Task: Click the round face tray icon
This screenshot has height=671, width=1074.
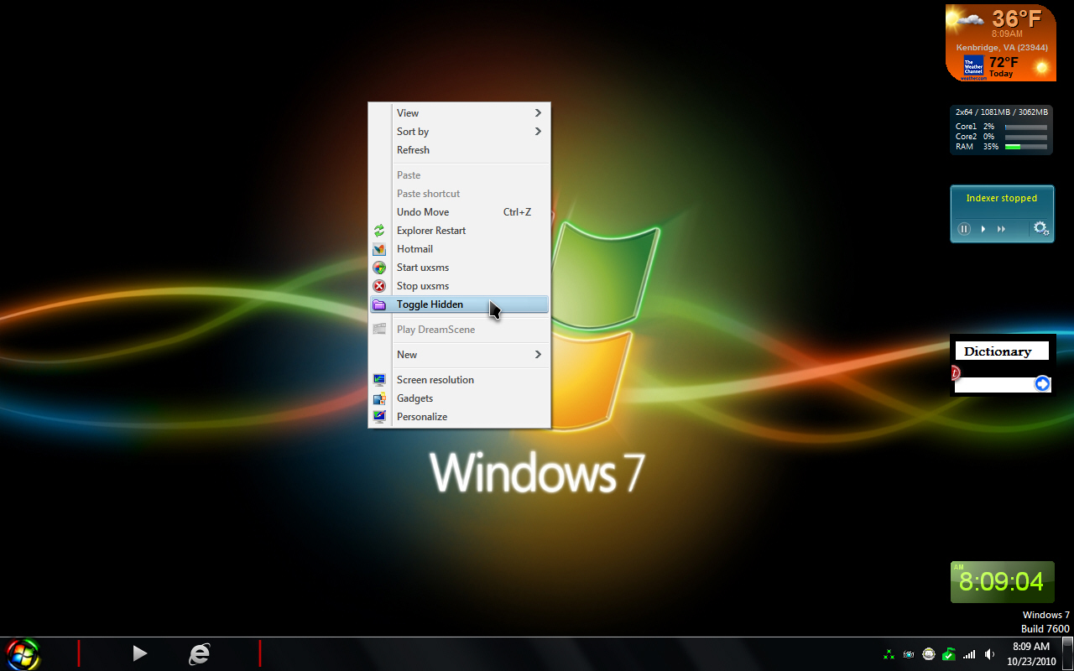Action: tap(929, 654)
